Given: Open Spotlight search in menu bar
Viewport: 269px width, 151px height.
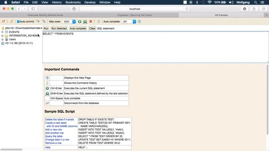Looking at the screenshot, I should pyautogui.click(x=256, y=3).
